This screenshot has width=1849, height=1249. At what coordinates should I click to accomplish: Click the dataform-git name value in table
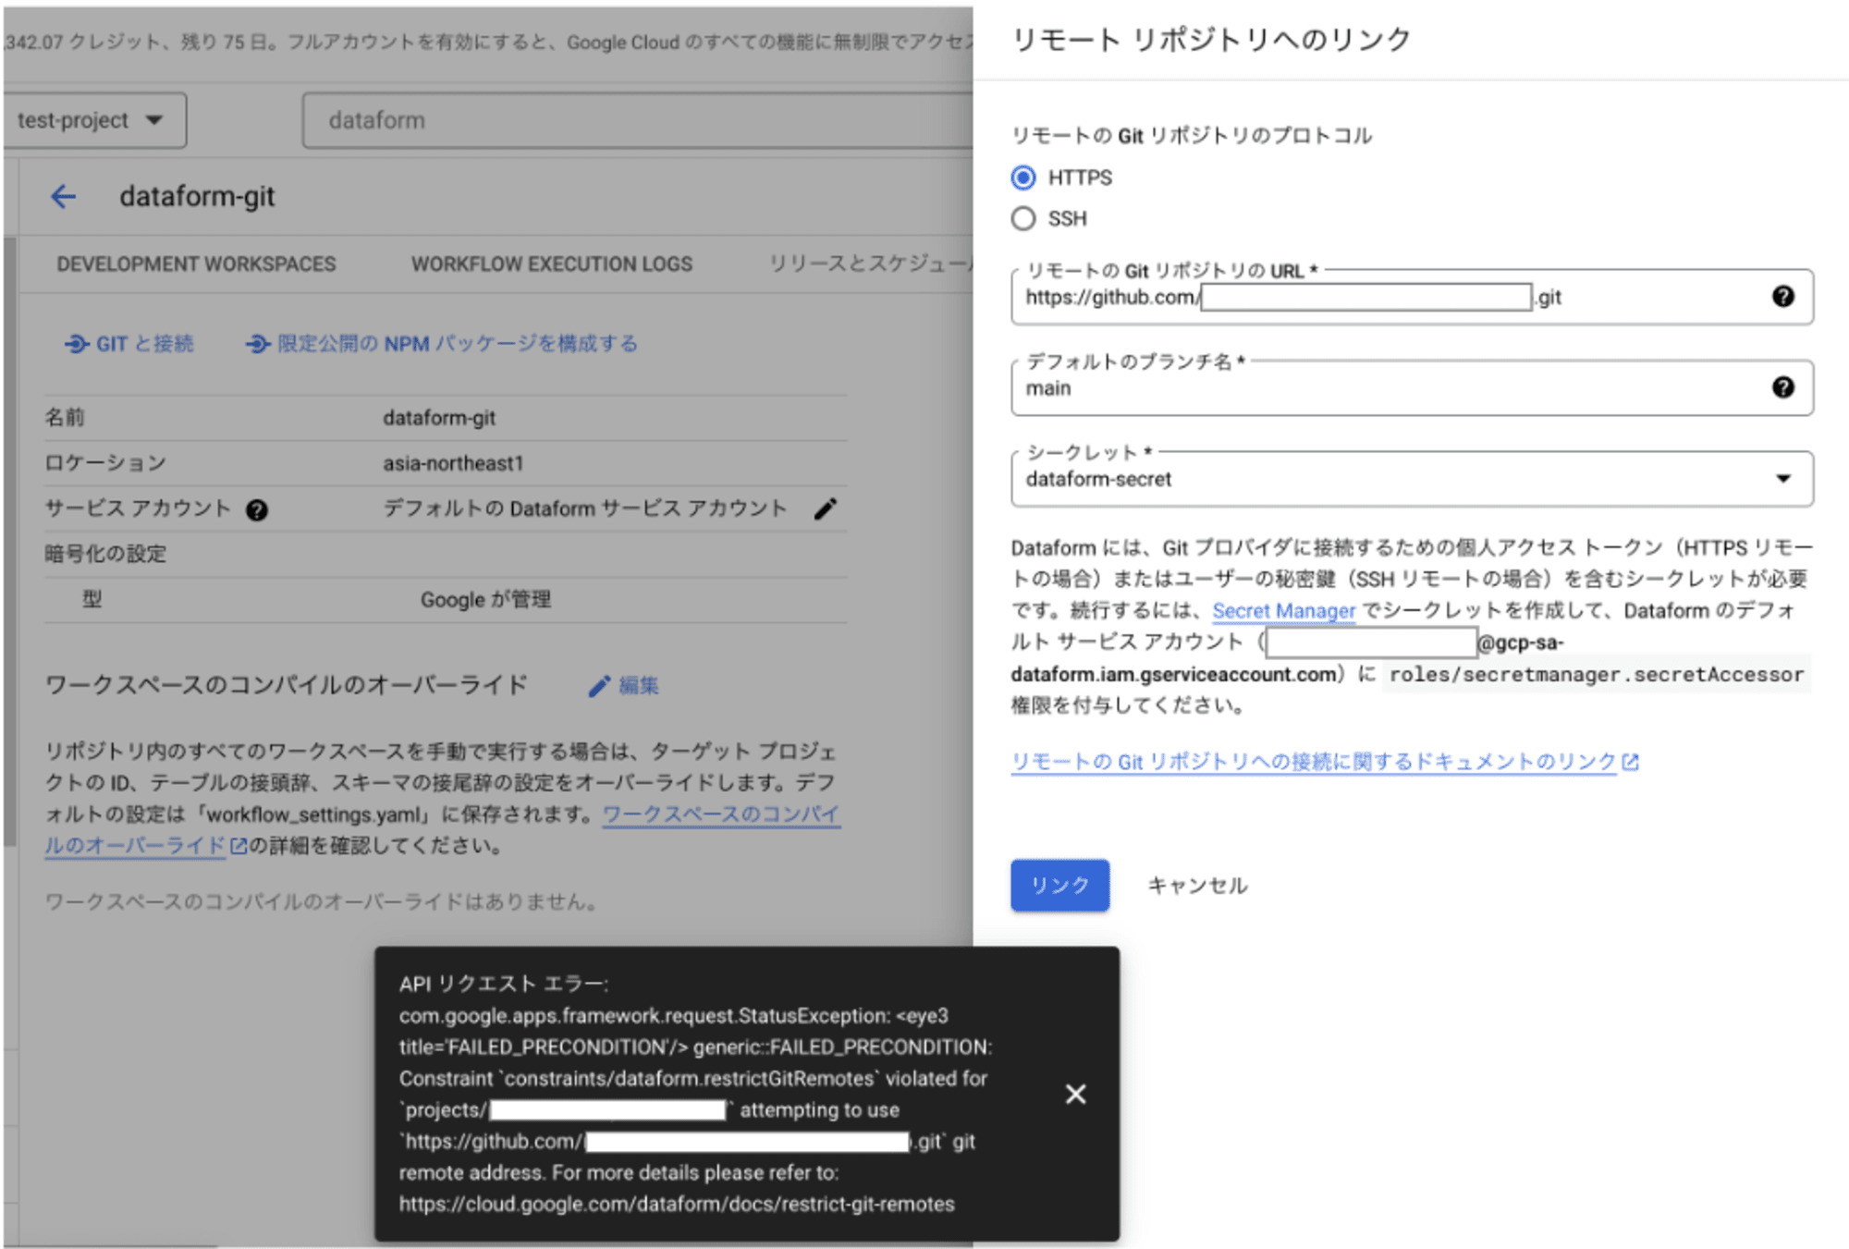[439, 418]
